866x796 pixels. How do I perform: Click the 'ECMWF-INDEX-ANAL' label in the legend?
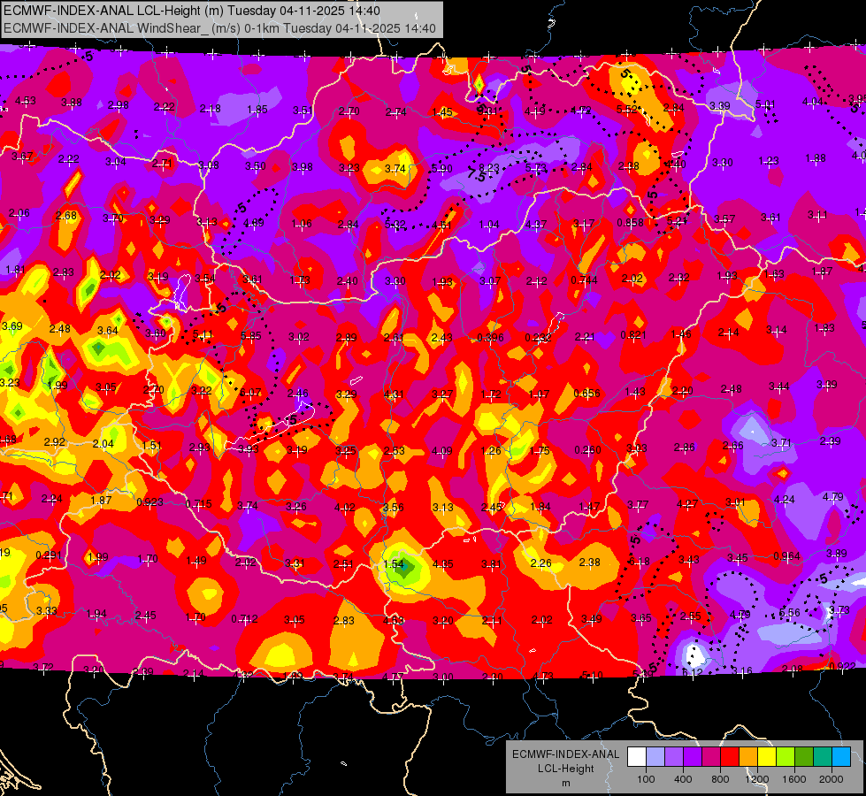[x=565, y=754]
